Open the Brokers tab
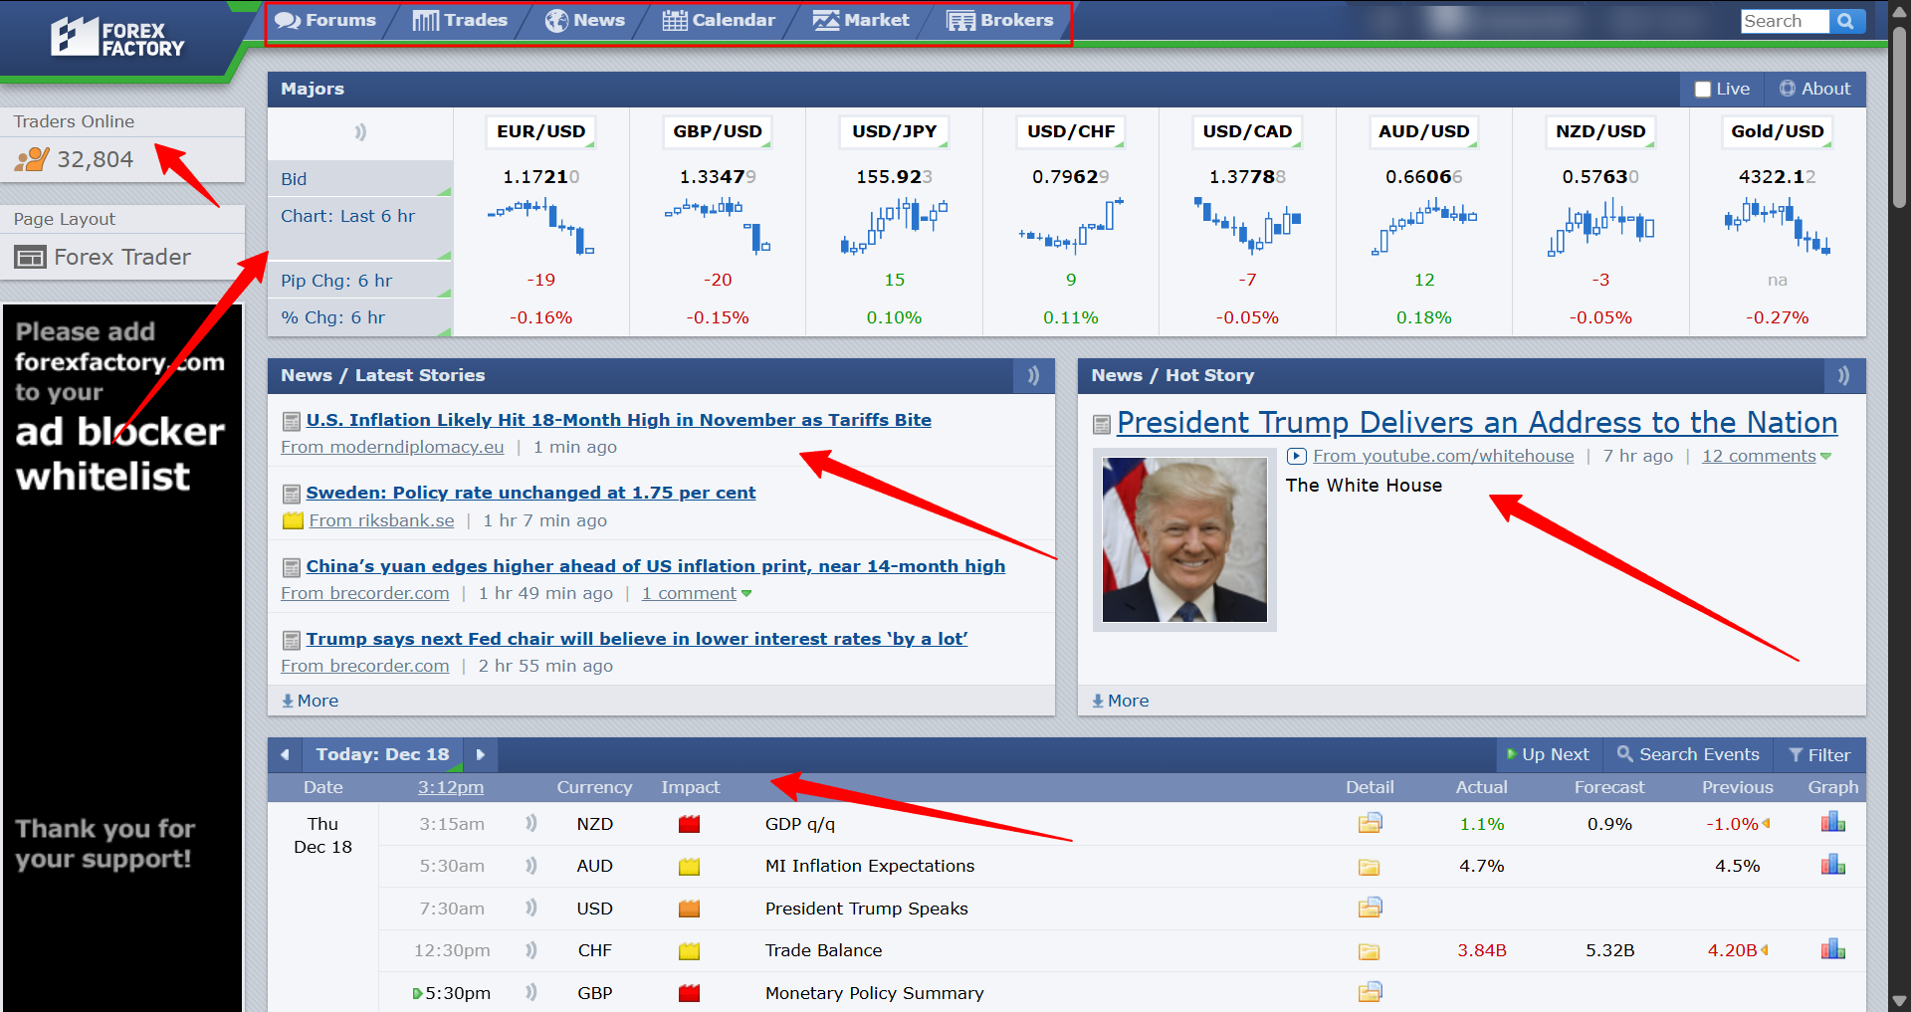Image resolution: width=1911 pixels, height=1012 pixels. pyautogui.click(x=1000, y=21)
